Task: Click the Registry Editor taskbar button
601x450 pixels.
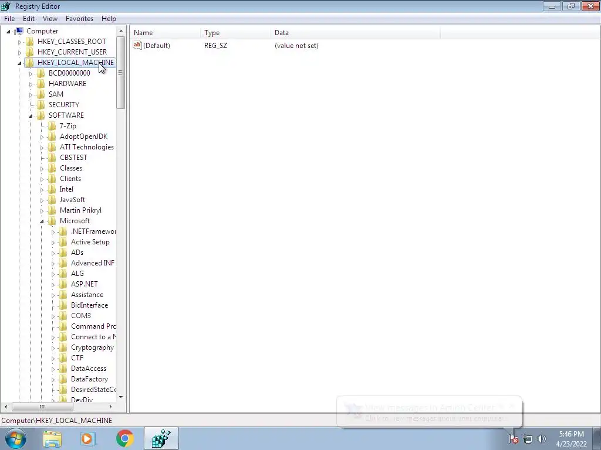Action: point(161,438)
